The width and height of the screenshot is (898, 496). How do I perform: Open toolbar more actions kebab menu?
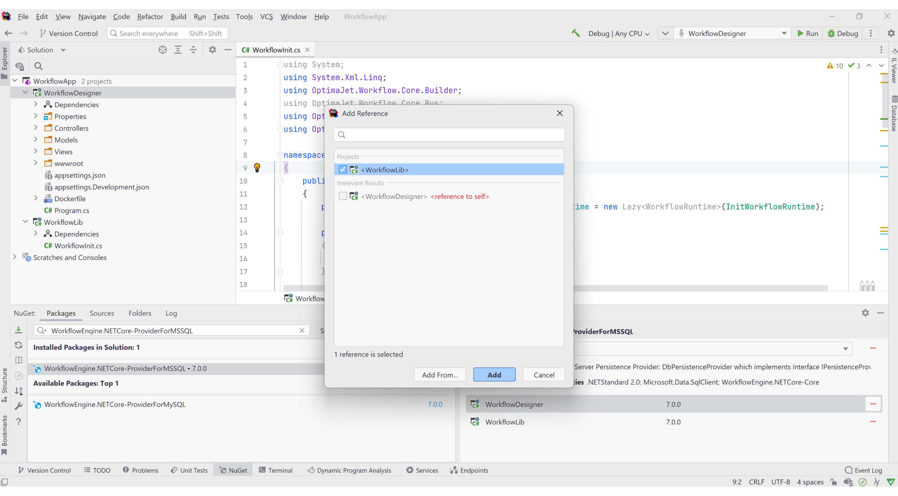pyautogui.click(x=871, y=33)
